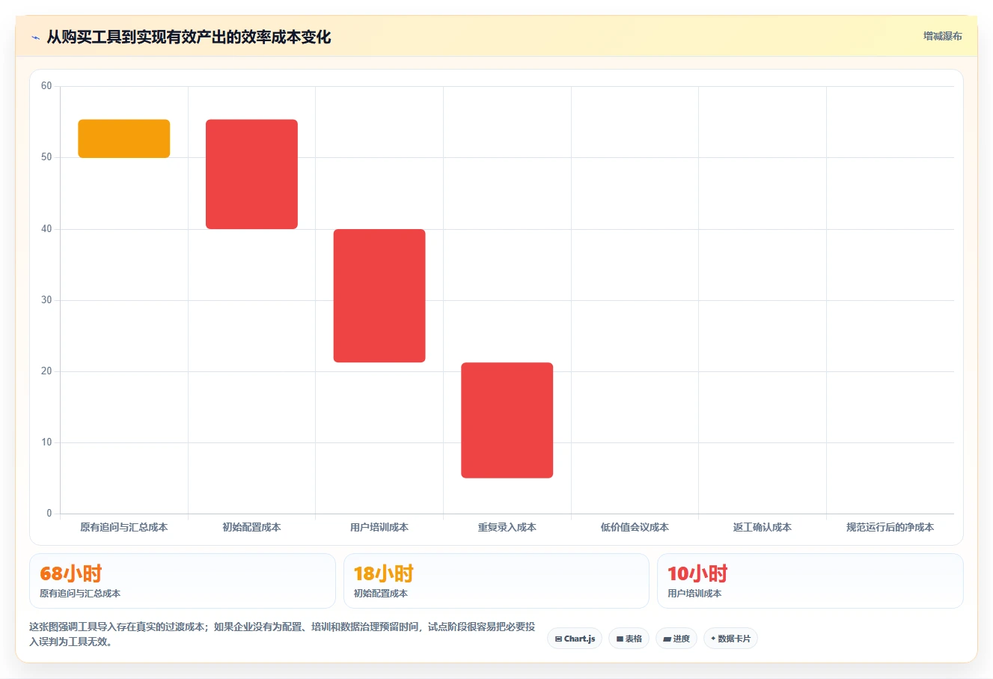The width and height of the screenshot is (993, 679).
Task: Click the chart title 从购买工具到实现有效产出的效率成本变化
Action: click(x=189, y=37)
